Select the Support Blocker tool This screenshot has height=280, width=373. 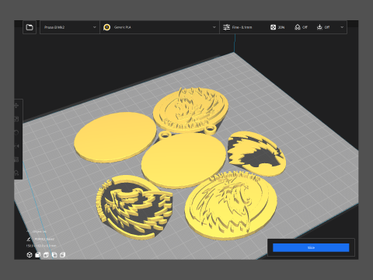click(16, 173)
